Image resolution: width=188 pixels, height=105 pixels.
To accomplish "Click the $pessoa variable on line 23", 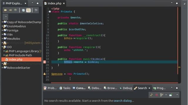I will point(57,74).
